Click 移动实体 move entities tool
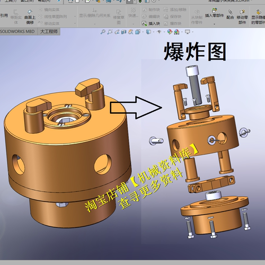The height and width of the screenshot is (265, 265). [x=49, y=23]
